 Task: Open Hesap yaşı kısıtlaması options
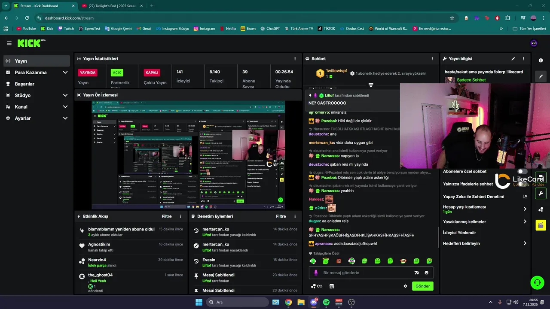485,209
